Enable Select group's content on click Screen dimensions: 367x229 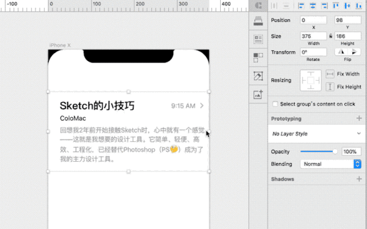(x=275, y=104)
